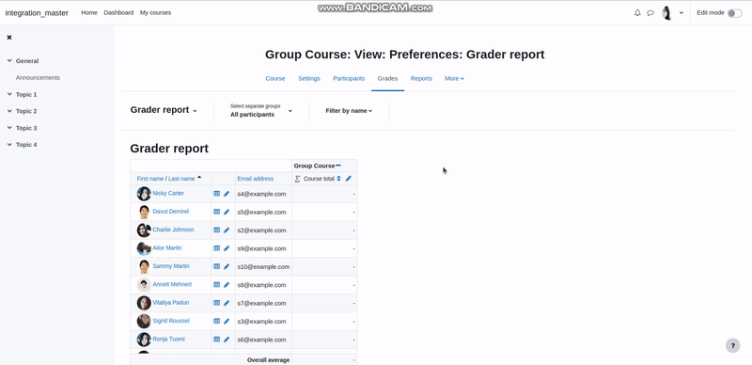752x365 pixels.
Task: Open Nicky Carter's profile link
Action: click(168, 193)
